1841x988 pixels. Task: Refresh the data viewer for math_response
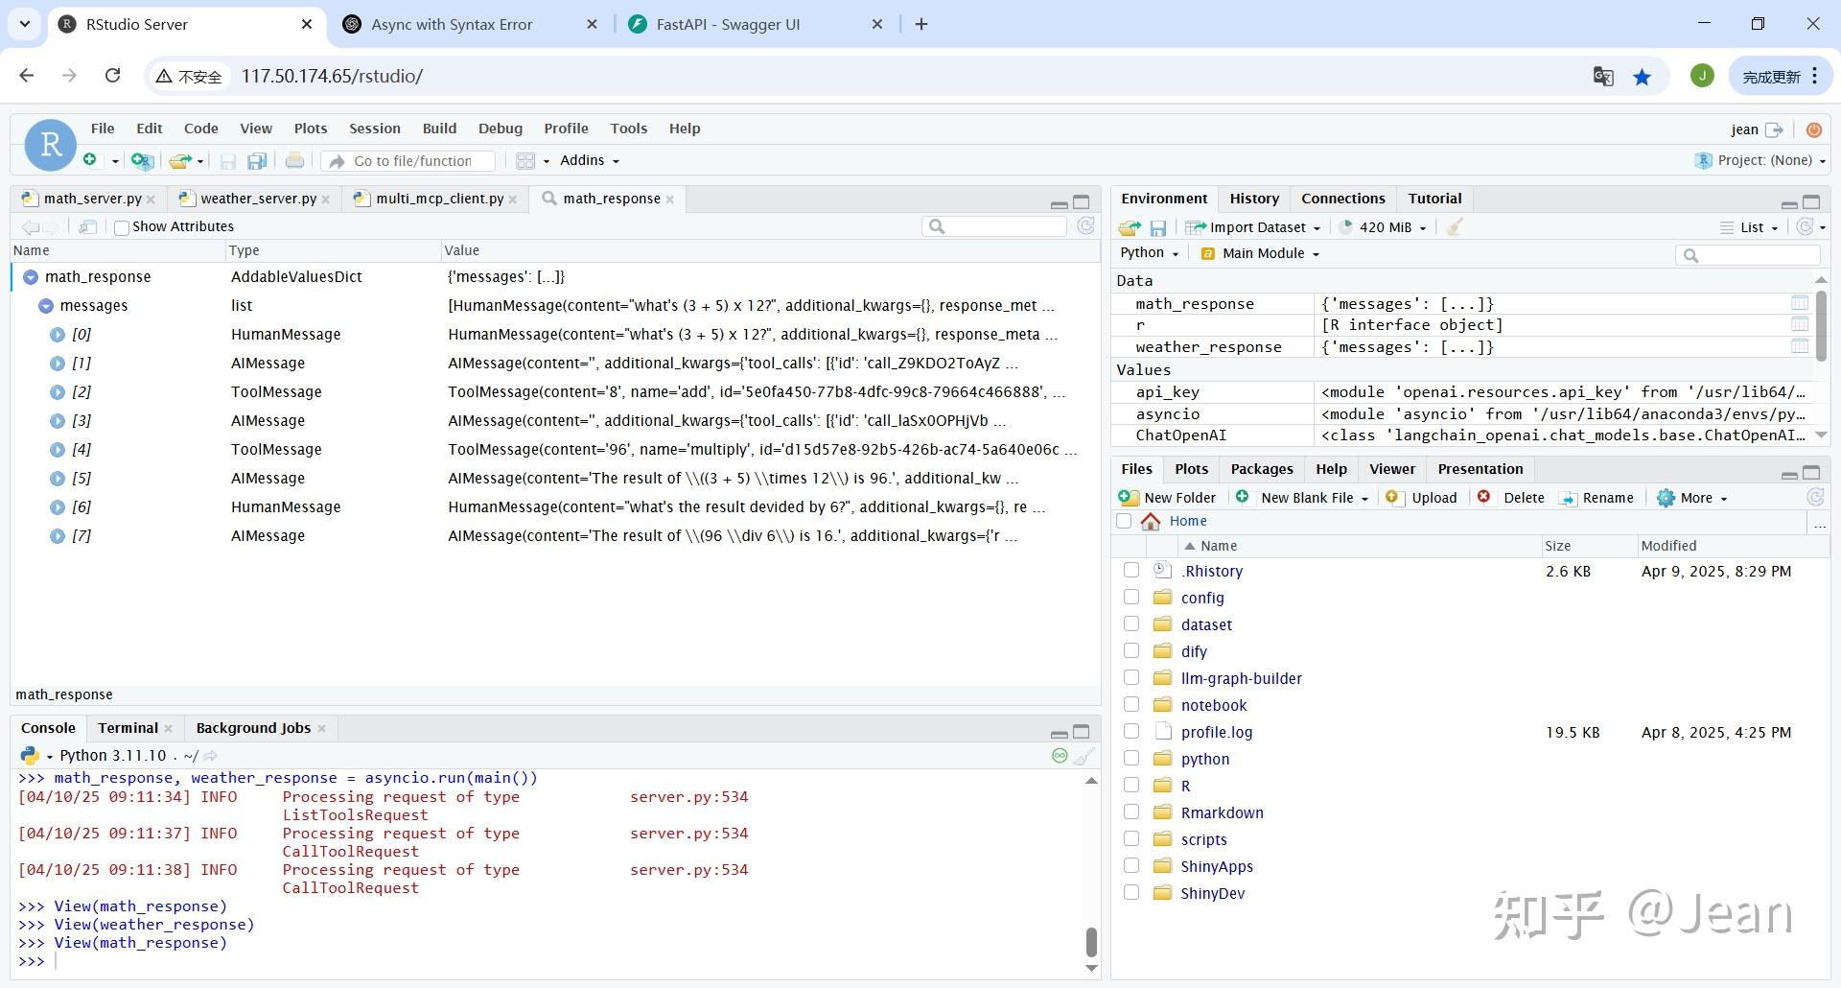point(1085,226)
